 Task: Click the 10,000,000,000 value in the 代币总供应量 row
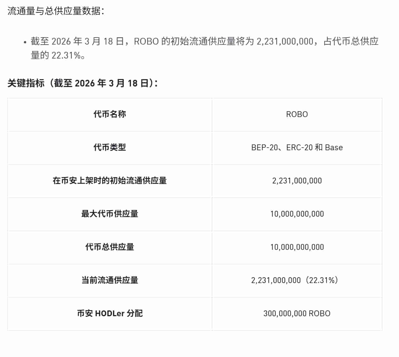[x=297, y=247]
